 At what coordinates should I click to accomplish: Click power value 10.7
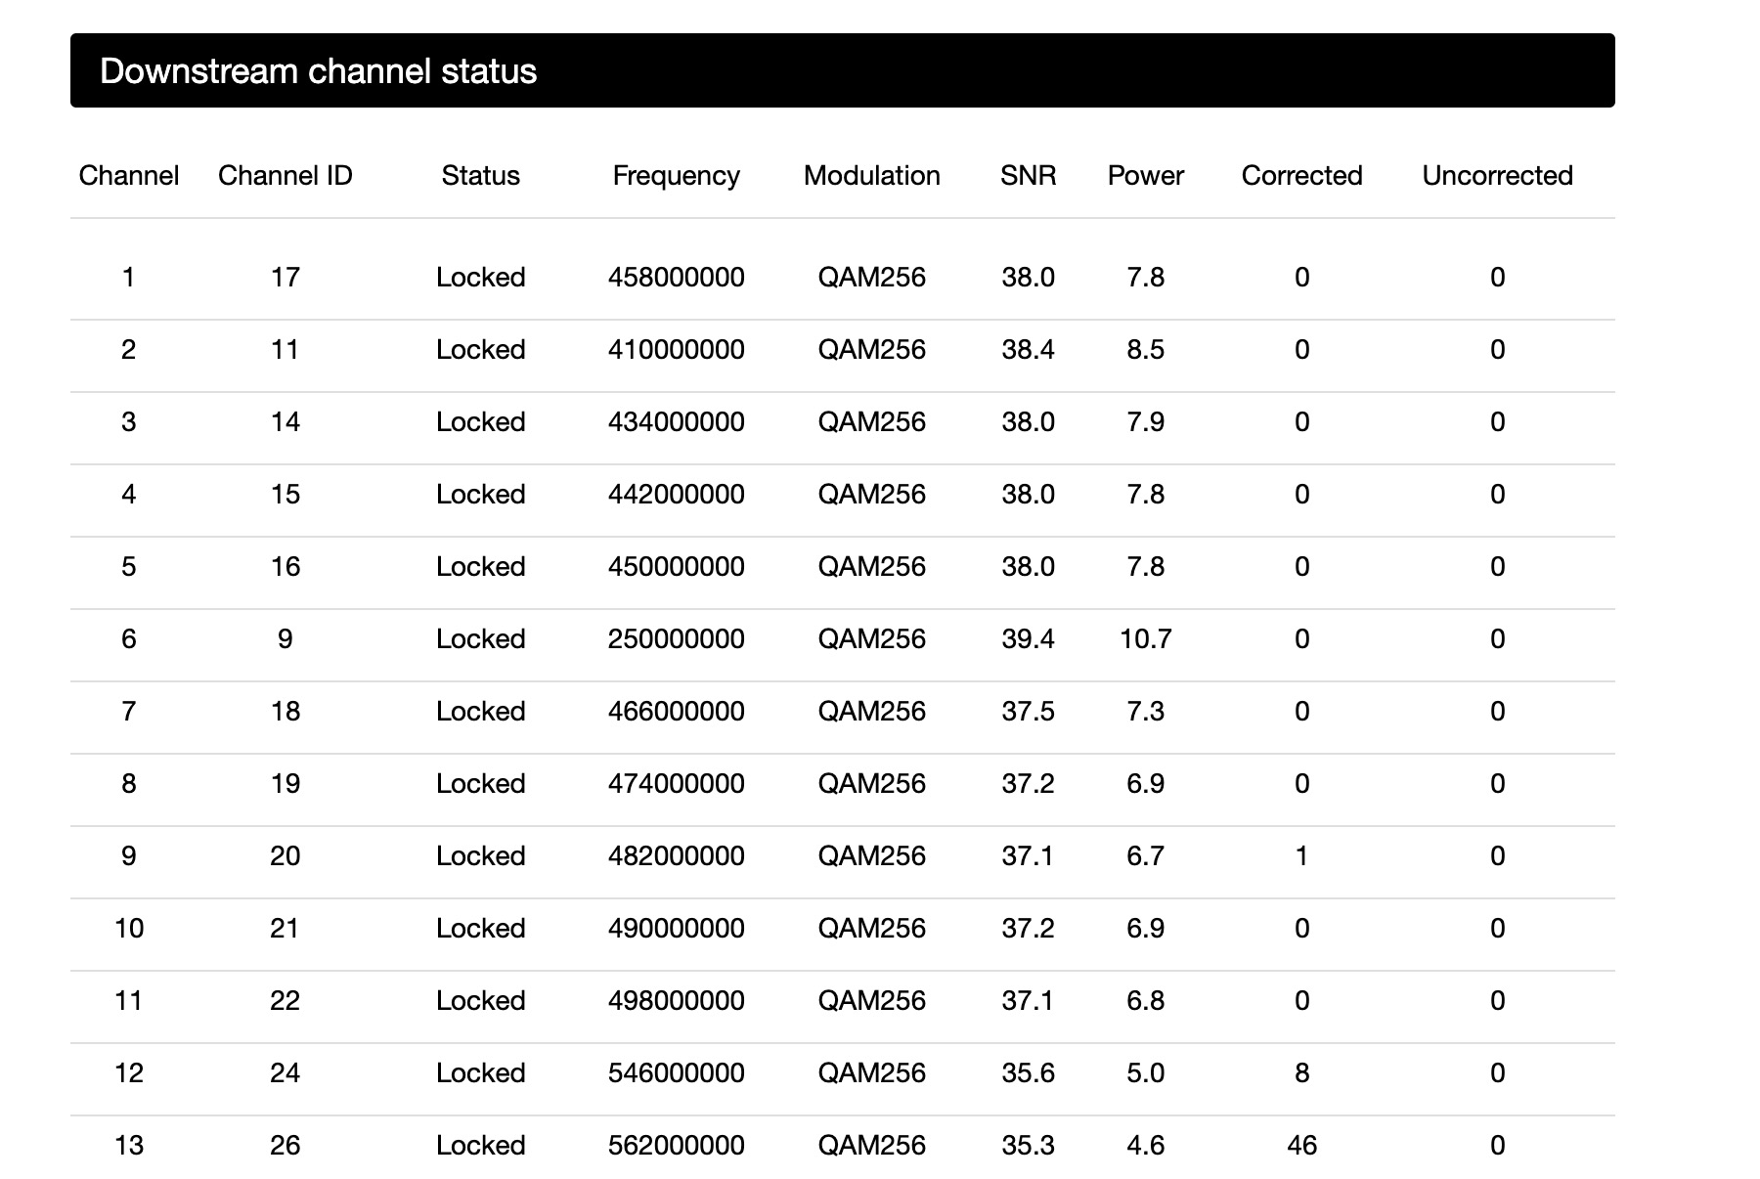point(1145,639)
